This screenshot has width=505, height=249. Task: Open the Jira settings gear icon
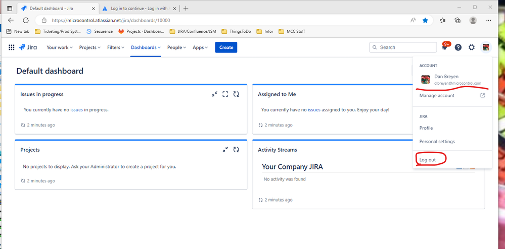(x=472, y=47)
